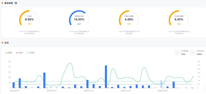206x94 pixels.
Task: Click the 2023-07-12 date axis label
Action: click(x=89, y=90)
